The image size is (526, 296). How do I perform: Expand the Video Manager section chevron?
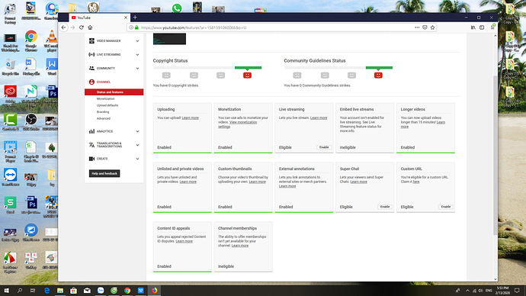(x=137, y=41)
